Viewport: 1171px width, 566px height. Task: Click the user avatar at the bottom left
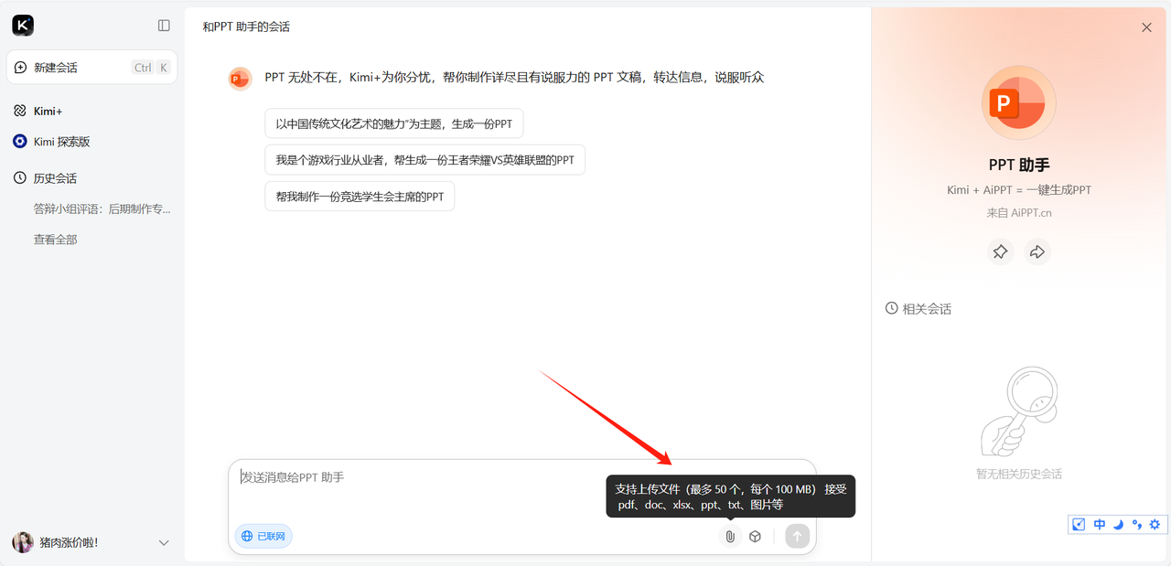[x=23, y=542]
